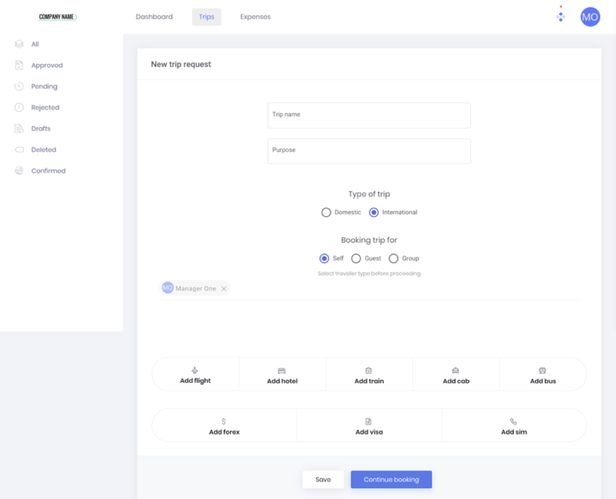Image resolution: width=616 pixels, height=499 pixels.
Task: Click the Add flight label
Action: click(195, 381)
